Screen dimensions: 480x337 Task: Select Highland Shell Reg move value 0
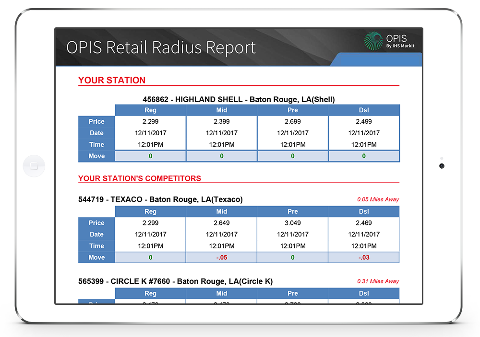click(x=150, y=156)
